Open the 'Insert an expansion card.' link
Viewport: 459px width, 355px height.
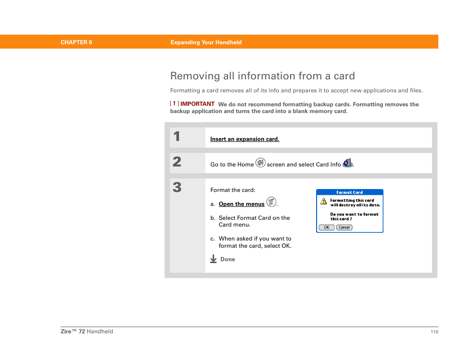[245, 139]
